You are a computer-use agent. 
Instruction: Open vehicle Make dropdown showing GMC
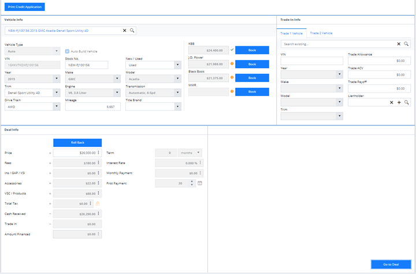coord(117,79)
